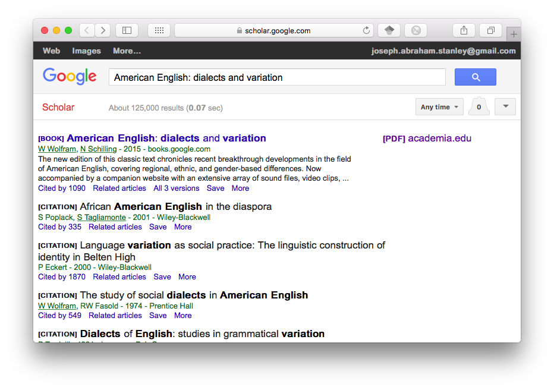Select the About 125,000 results text
The height and width of the screenshot is (390, 554).
166,108
